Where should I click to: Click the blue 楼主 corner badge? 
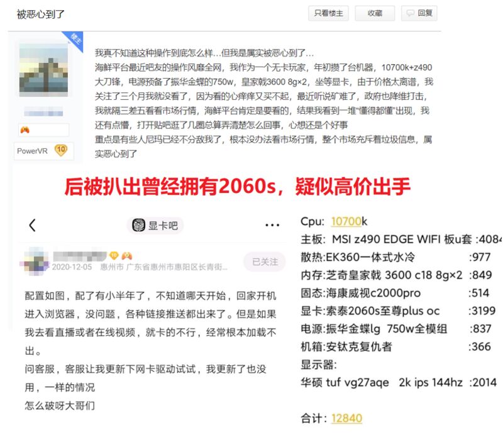coord(75,39)
